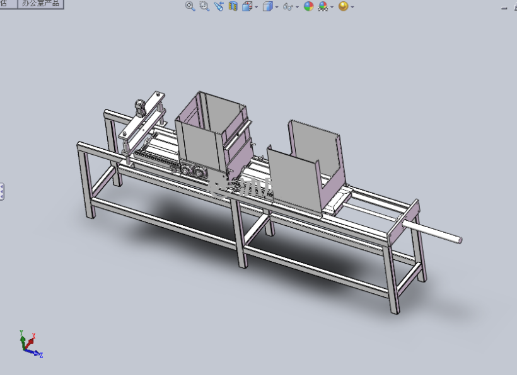The image size is (517, 375).
Task: Open the Hide/Show Items dropdown arrow
Action: (297, 7)
